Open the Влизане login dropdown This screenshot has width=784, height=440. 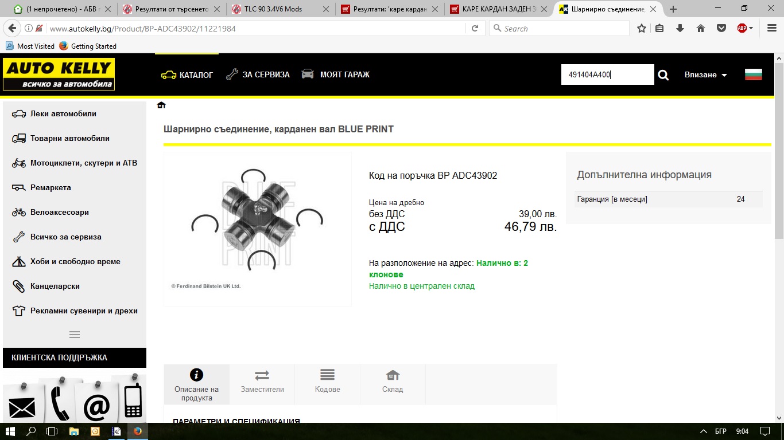coord(706,75)
